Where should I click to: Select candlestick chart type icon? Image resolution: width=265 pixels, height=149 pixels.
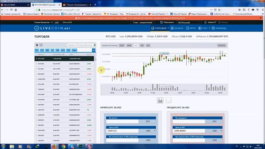160,101
